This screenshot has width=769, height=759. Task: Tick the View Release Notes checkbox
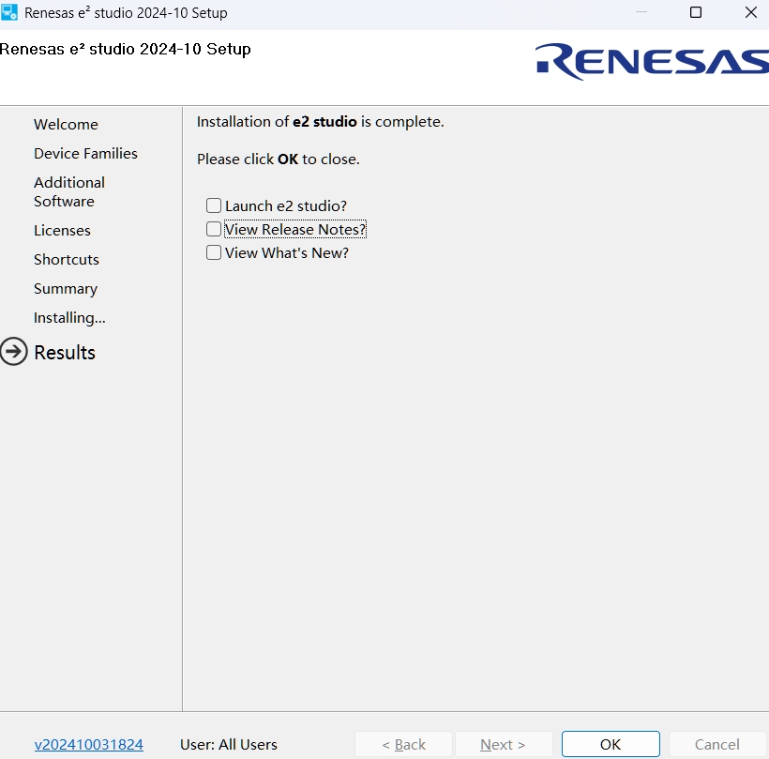click(x=214, y=229)
